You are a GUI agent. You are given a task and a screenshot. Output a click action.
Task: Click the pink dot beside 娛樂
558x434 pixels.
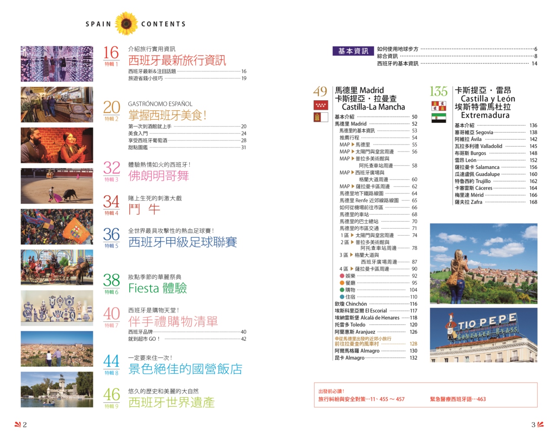coord(342,276)
